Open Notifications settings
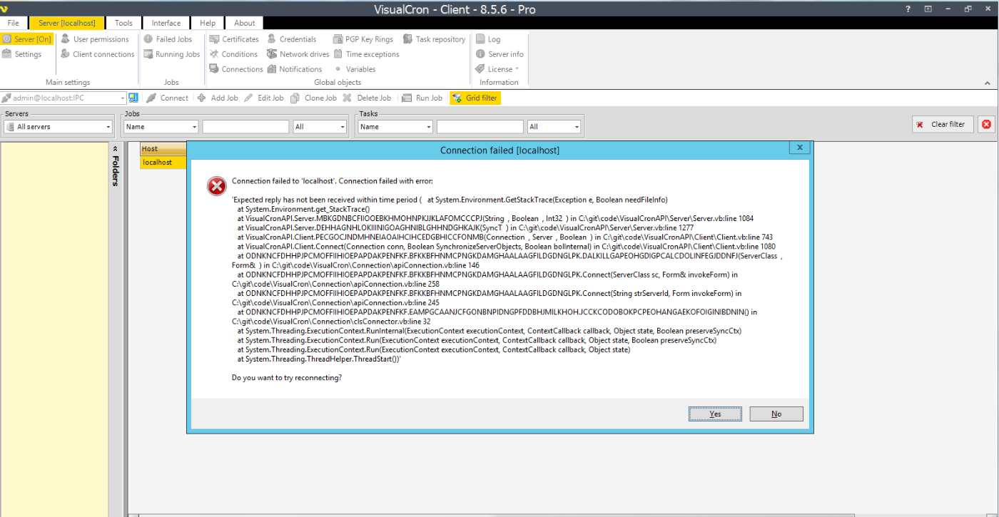 (295, 69)
